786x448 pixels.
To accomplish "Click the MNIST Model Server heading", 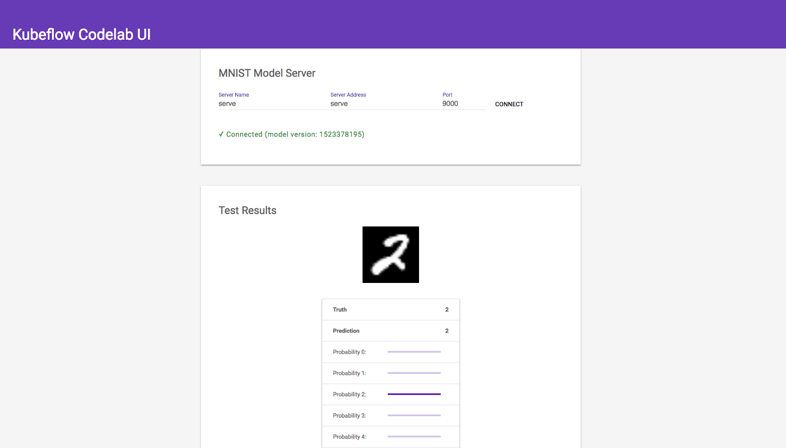I will 267,73.
